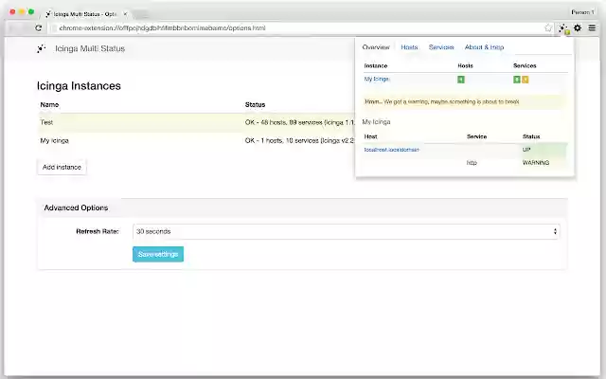The width and height of the screenshot is (606, 379).
Task: Click the Name column header
Action: 49,105
